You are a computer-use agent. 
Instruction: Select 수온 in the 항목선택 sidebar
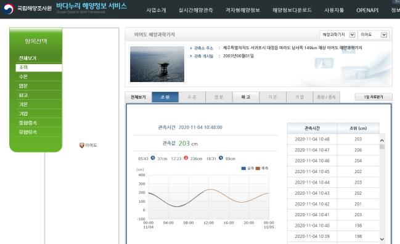pos(39,77)
